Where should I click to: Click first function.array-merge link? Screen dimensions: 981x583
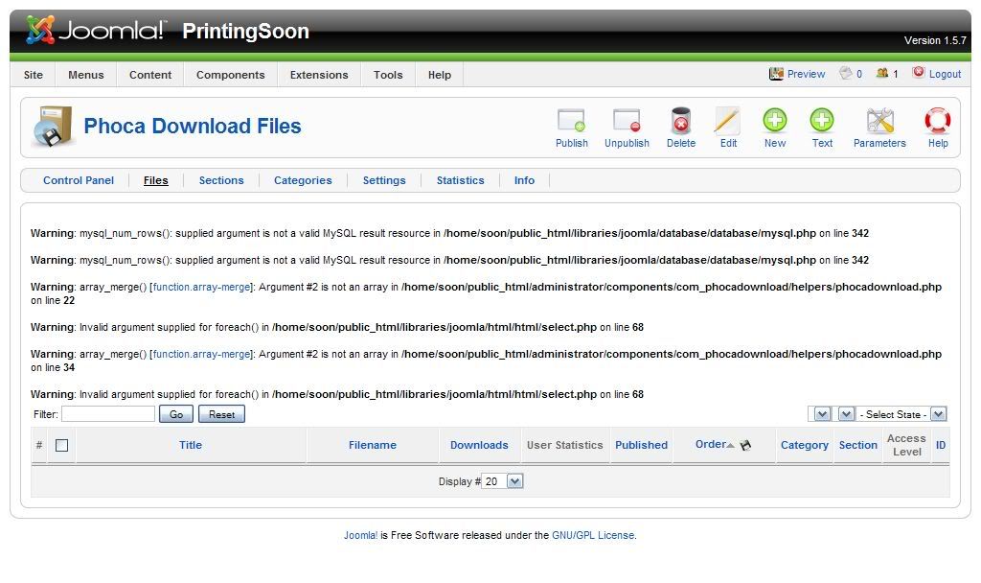[x=201, y=287]
